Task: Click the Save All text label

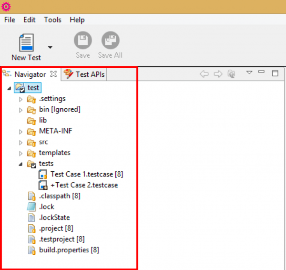Action: [x=110, y=55]
